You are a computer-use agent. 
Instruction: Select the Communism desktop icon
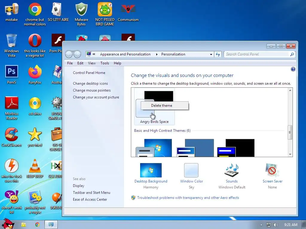tap(128, 12)
